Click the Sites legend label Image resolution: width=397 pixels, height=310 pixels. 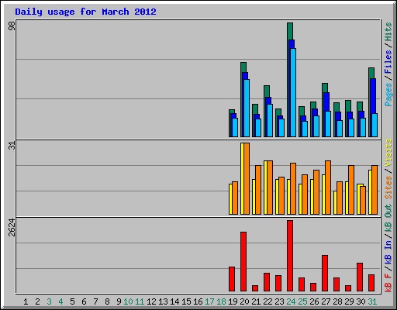388,188
